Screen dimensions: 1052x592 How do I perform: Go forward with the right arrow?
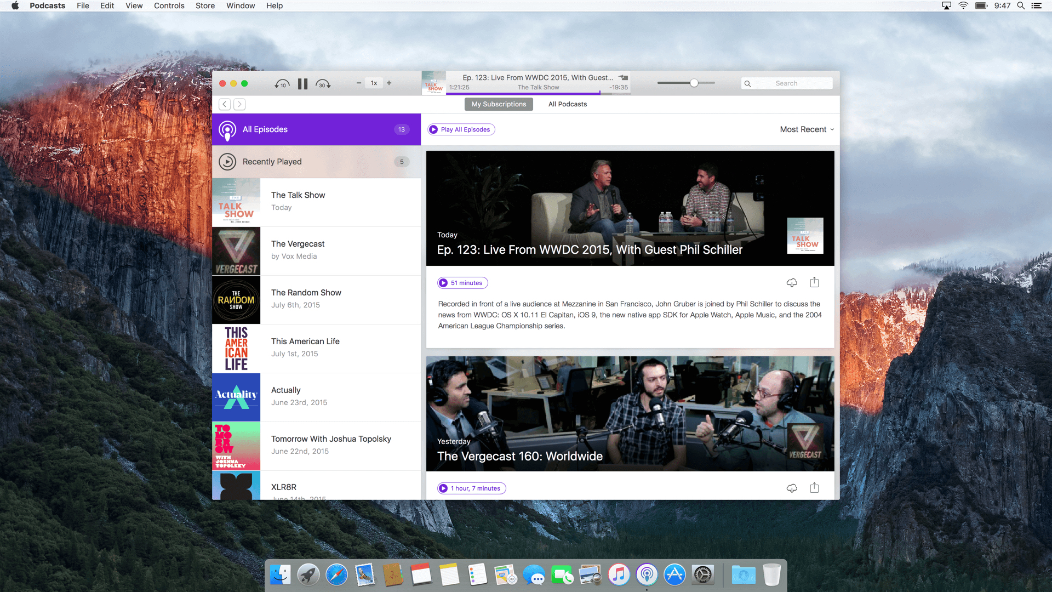point(239,104)
